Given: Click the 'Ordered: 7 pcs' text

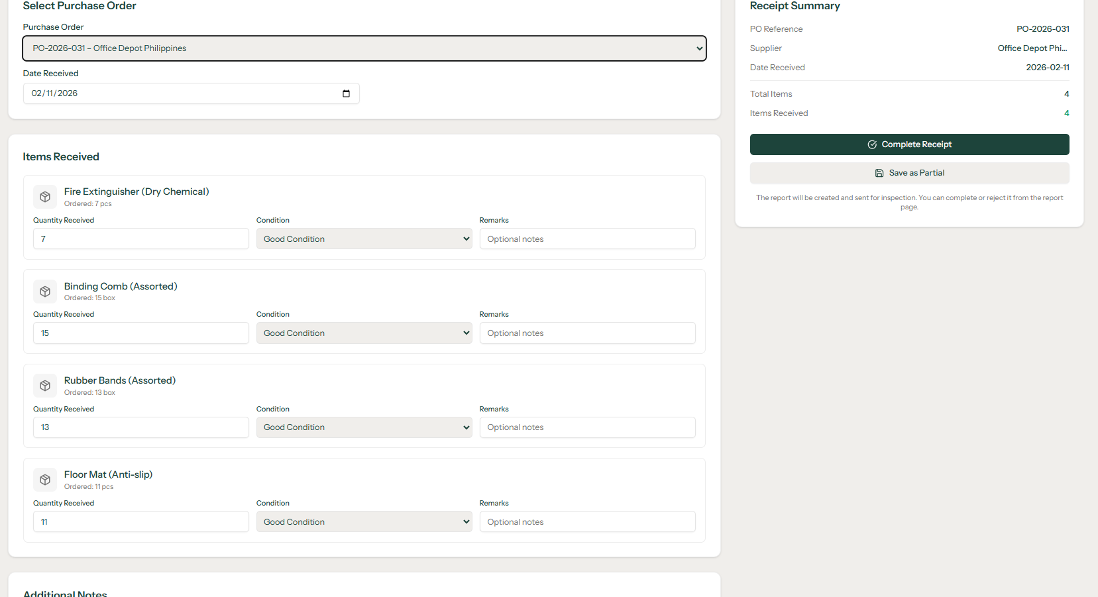Looking at the screenshot, I should pos(88,204).
